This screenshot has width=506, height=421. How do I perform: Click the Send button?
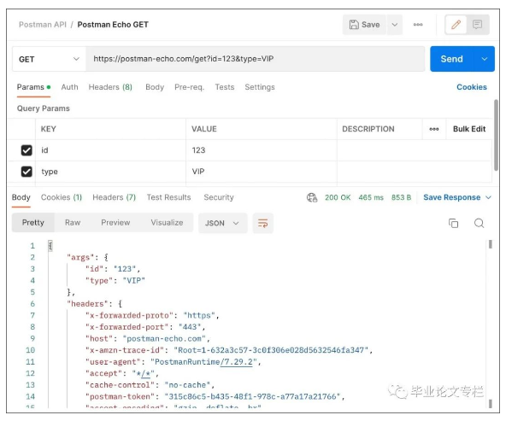[452, 59]
